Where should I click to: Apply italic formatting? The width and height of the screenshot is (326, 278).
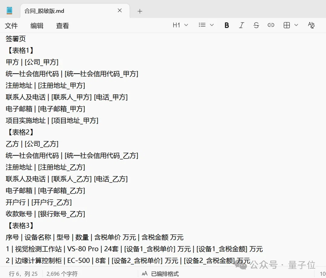point(241,25)
